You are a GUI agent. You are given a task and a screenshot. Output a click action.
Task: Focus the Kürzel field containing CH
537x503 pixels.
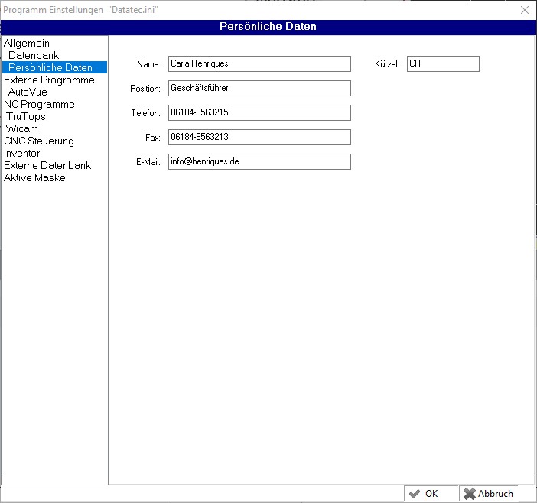(443, 64)
